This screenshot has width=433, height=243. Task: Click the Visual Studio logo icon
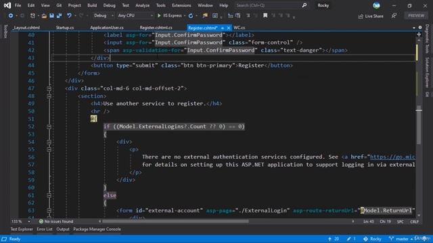click(7, 5)
